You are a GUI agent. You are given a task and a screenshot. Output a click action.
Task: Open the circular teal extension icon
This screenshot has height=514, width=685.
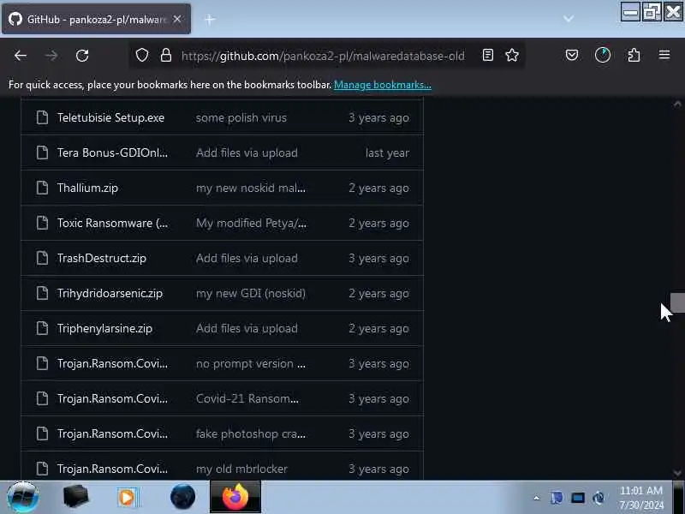point(603,55)
